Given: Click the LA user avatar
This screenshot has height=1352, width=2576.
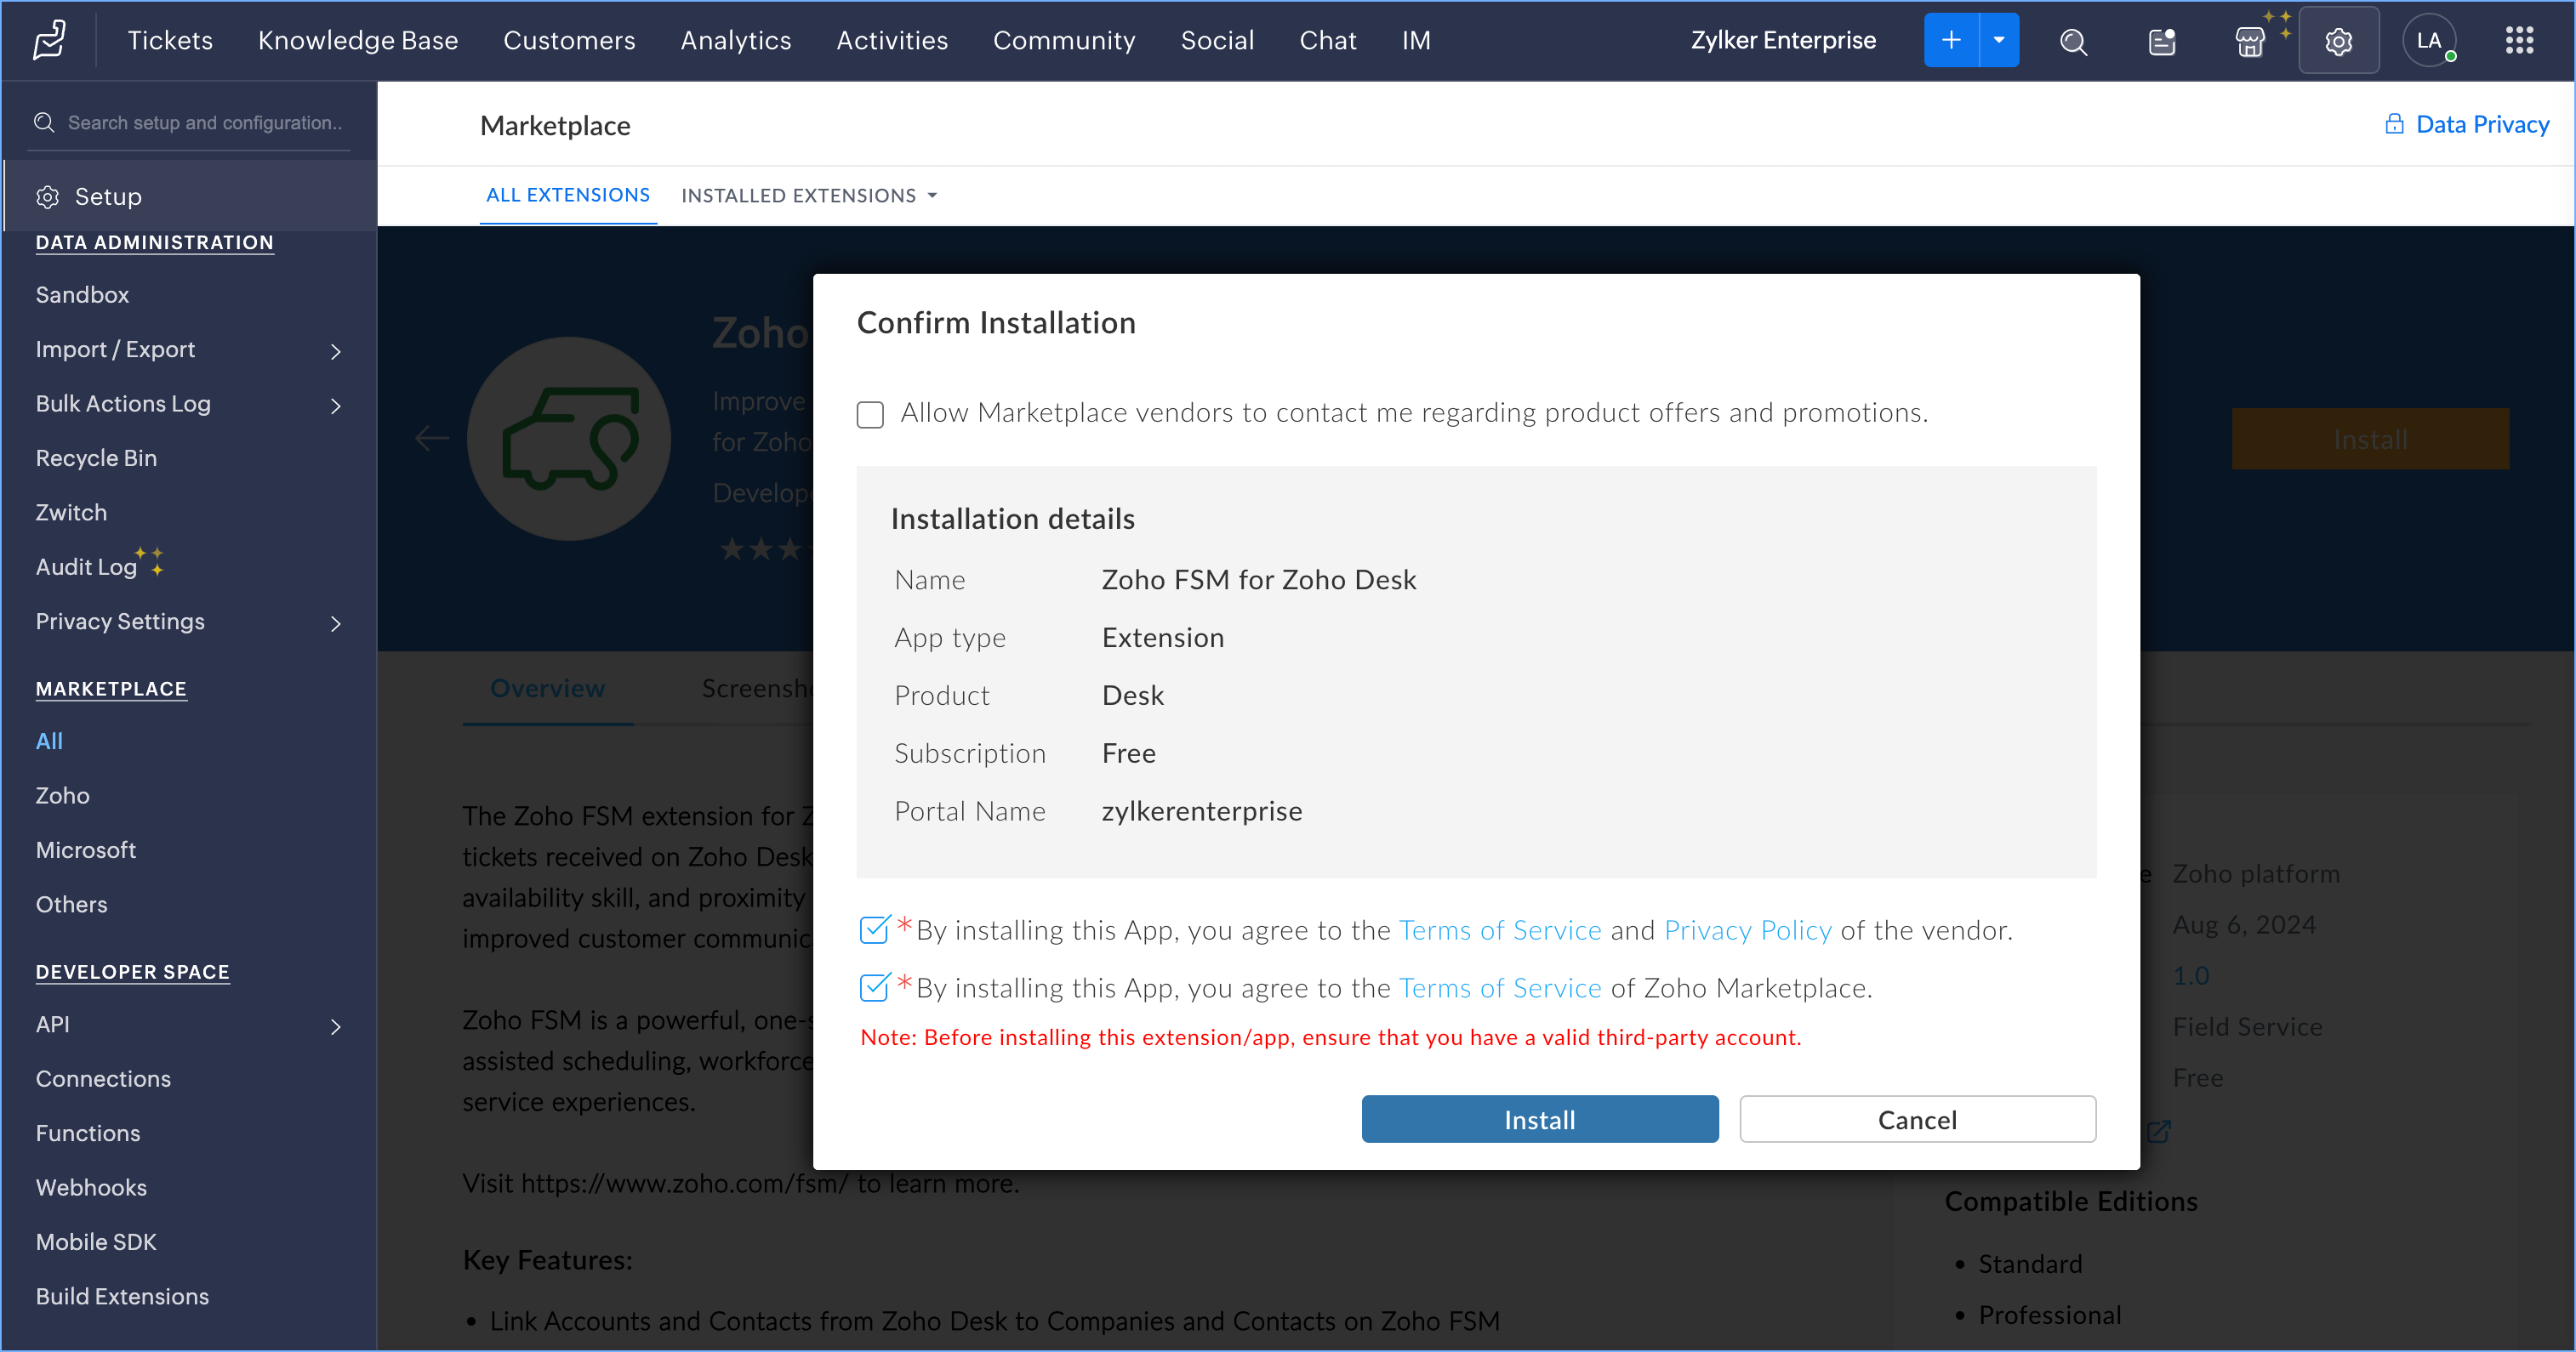Looking at the screenshot, I should (x=2429, y=41).
